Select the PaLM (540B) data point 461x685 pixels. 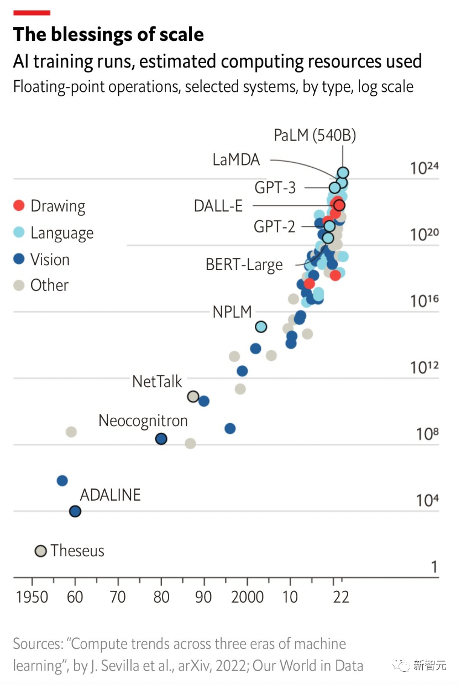(x=343, y=173)
